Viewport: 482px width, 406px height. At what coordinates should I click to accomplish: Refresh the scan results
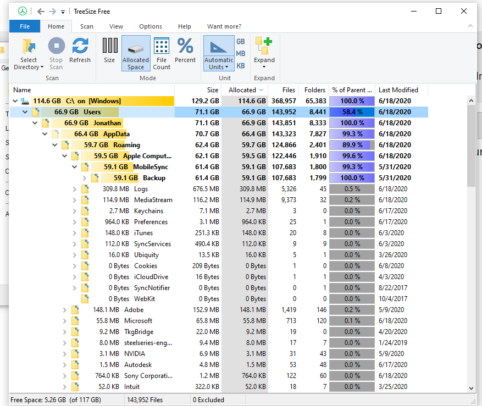(80, 51)
